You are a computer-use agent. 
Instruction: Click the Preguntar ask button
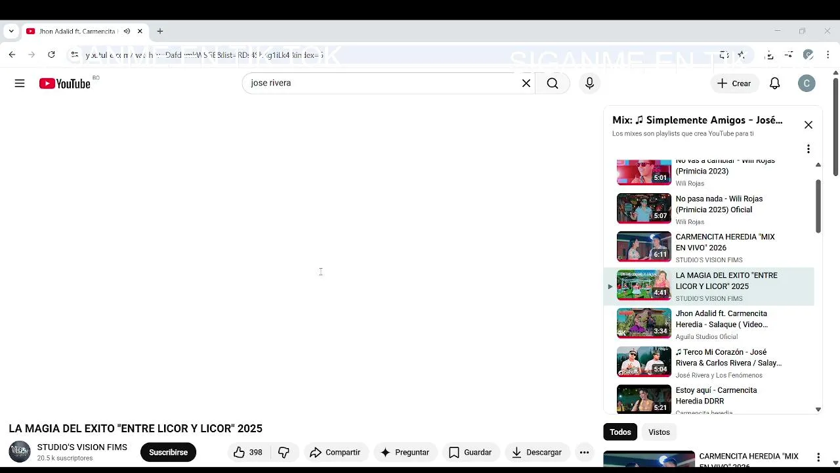405,452
